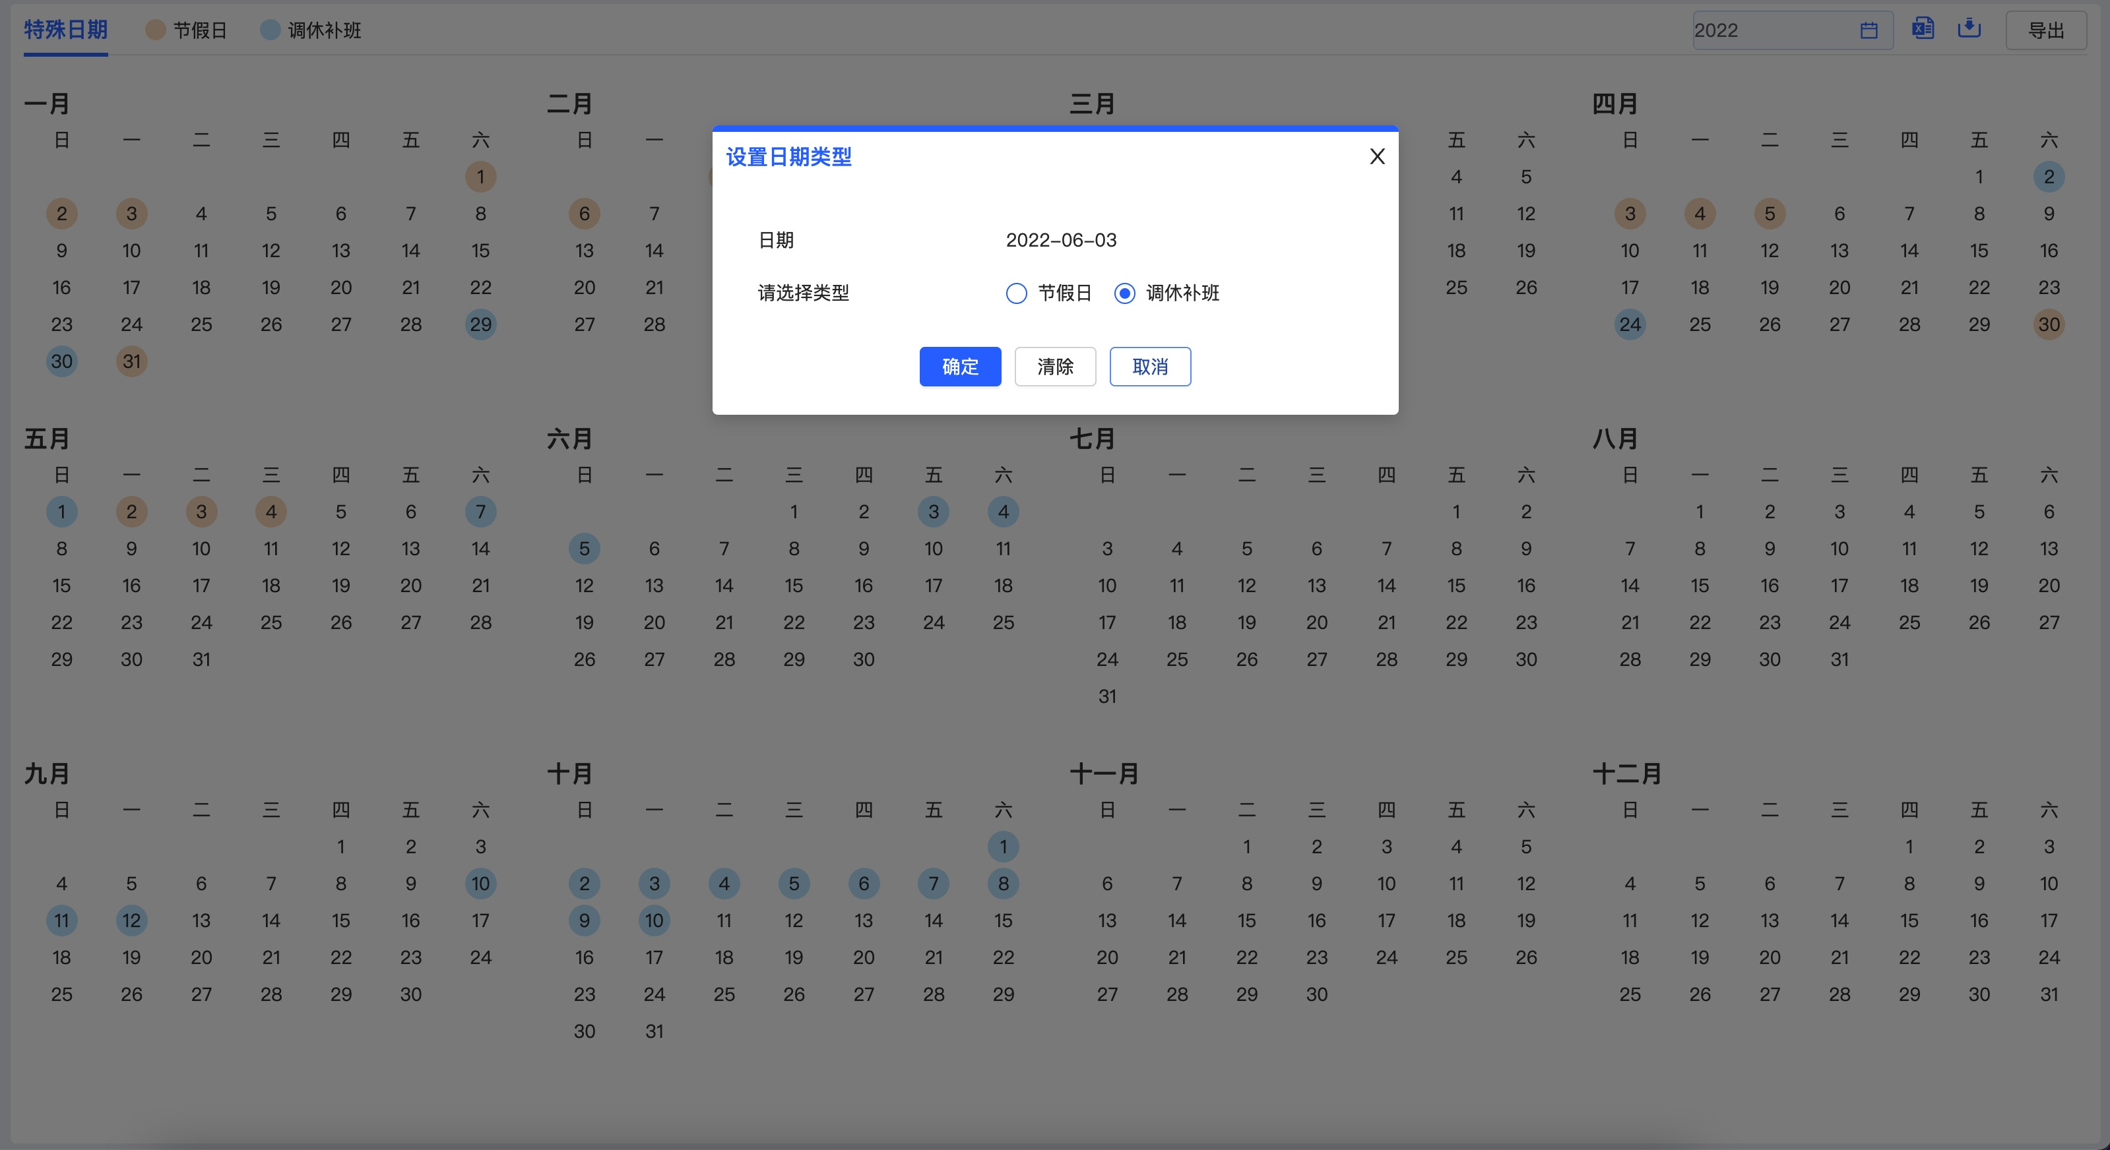Click the 清除 button
The image size is (2110, 1150).
pyautogui.click(x=1055, y=367)
